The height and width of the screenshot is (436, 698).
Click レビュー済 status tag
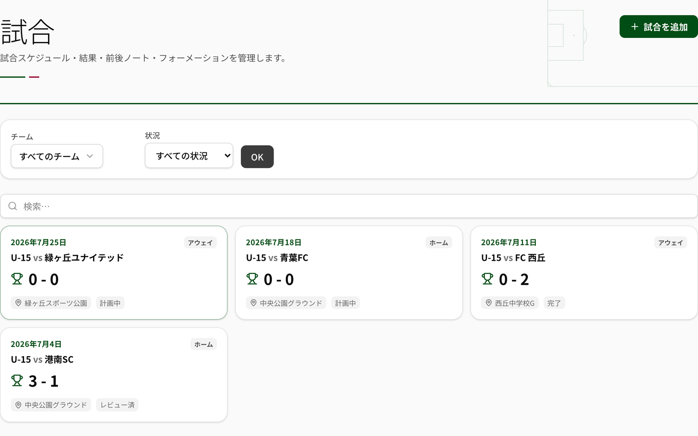[x=117, y=405]
